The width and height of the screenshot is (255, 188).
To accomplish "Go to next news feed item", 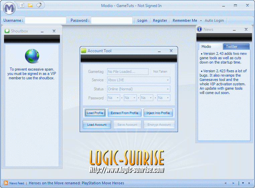I will tap(233, 183).
